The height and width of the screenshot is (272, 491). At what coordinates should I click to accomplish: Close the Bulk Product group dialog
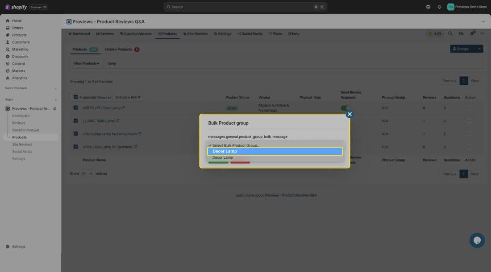coord(350,114)
